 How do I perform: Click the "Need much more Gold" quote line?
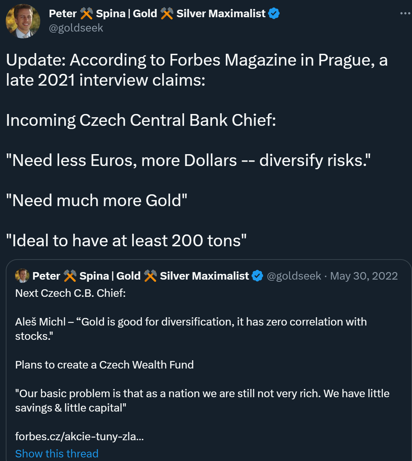97,200
